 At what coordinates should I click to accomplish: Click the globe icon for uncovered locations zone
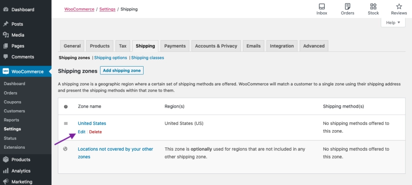tap(65, 149)
